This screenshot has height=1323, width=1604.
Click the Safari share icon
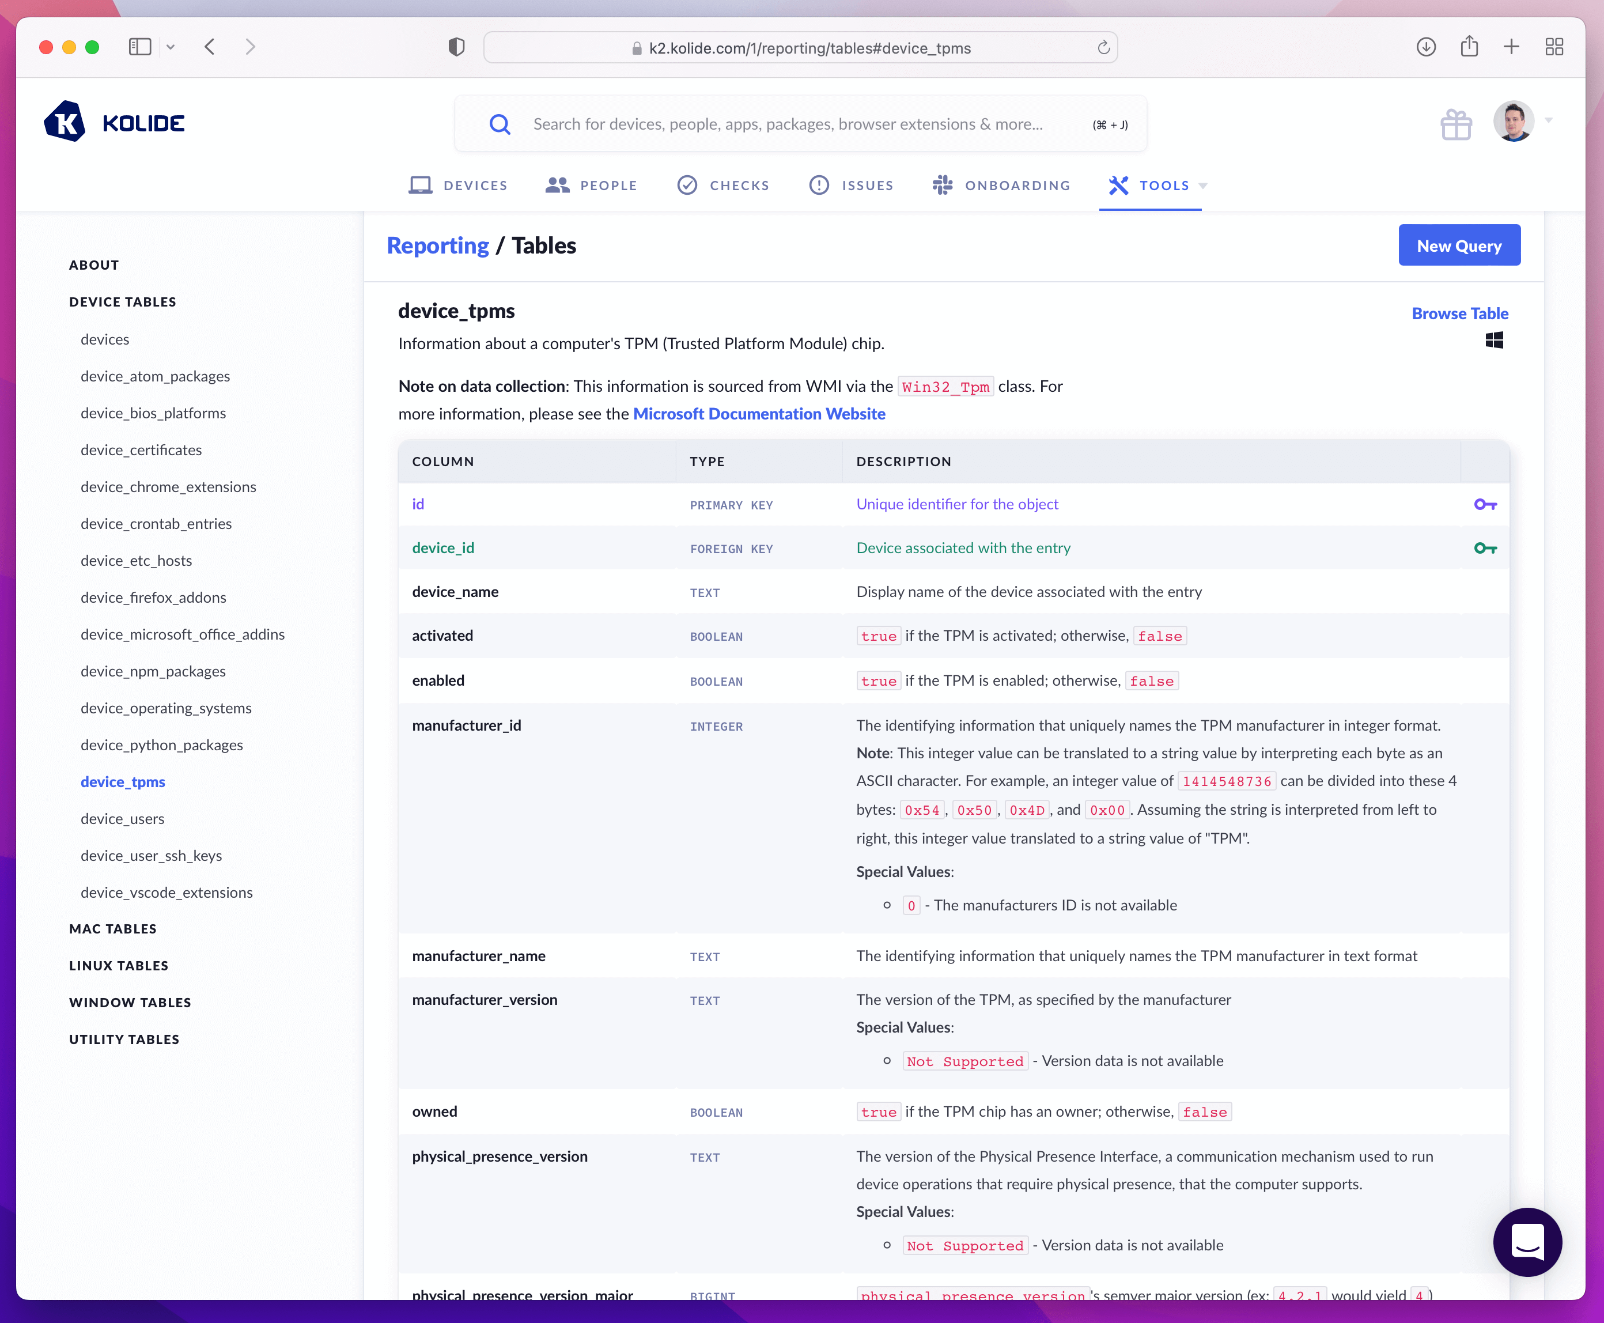pos(1469,47)
